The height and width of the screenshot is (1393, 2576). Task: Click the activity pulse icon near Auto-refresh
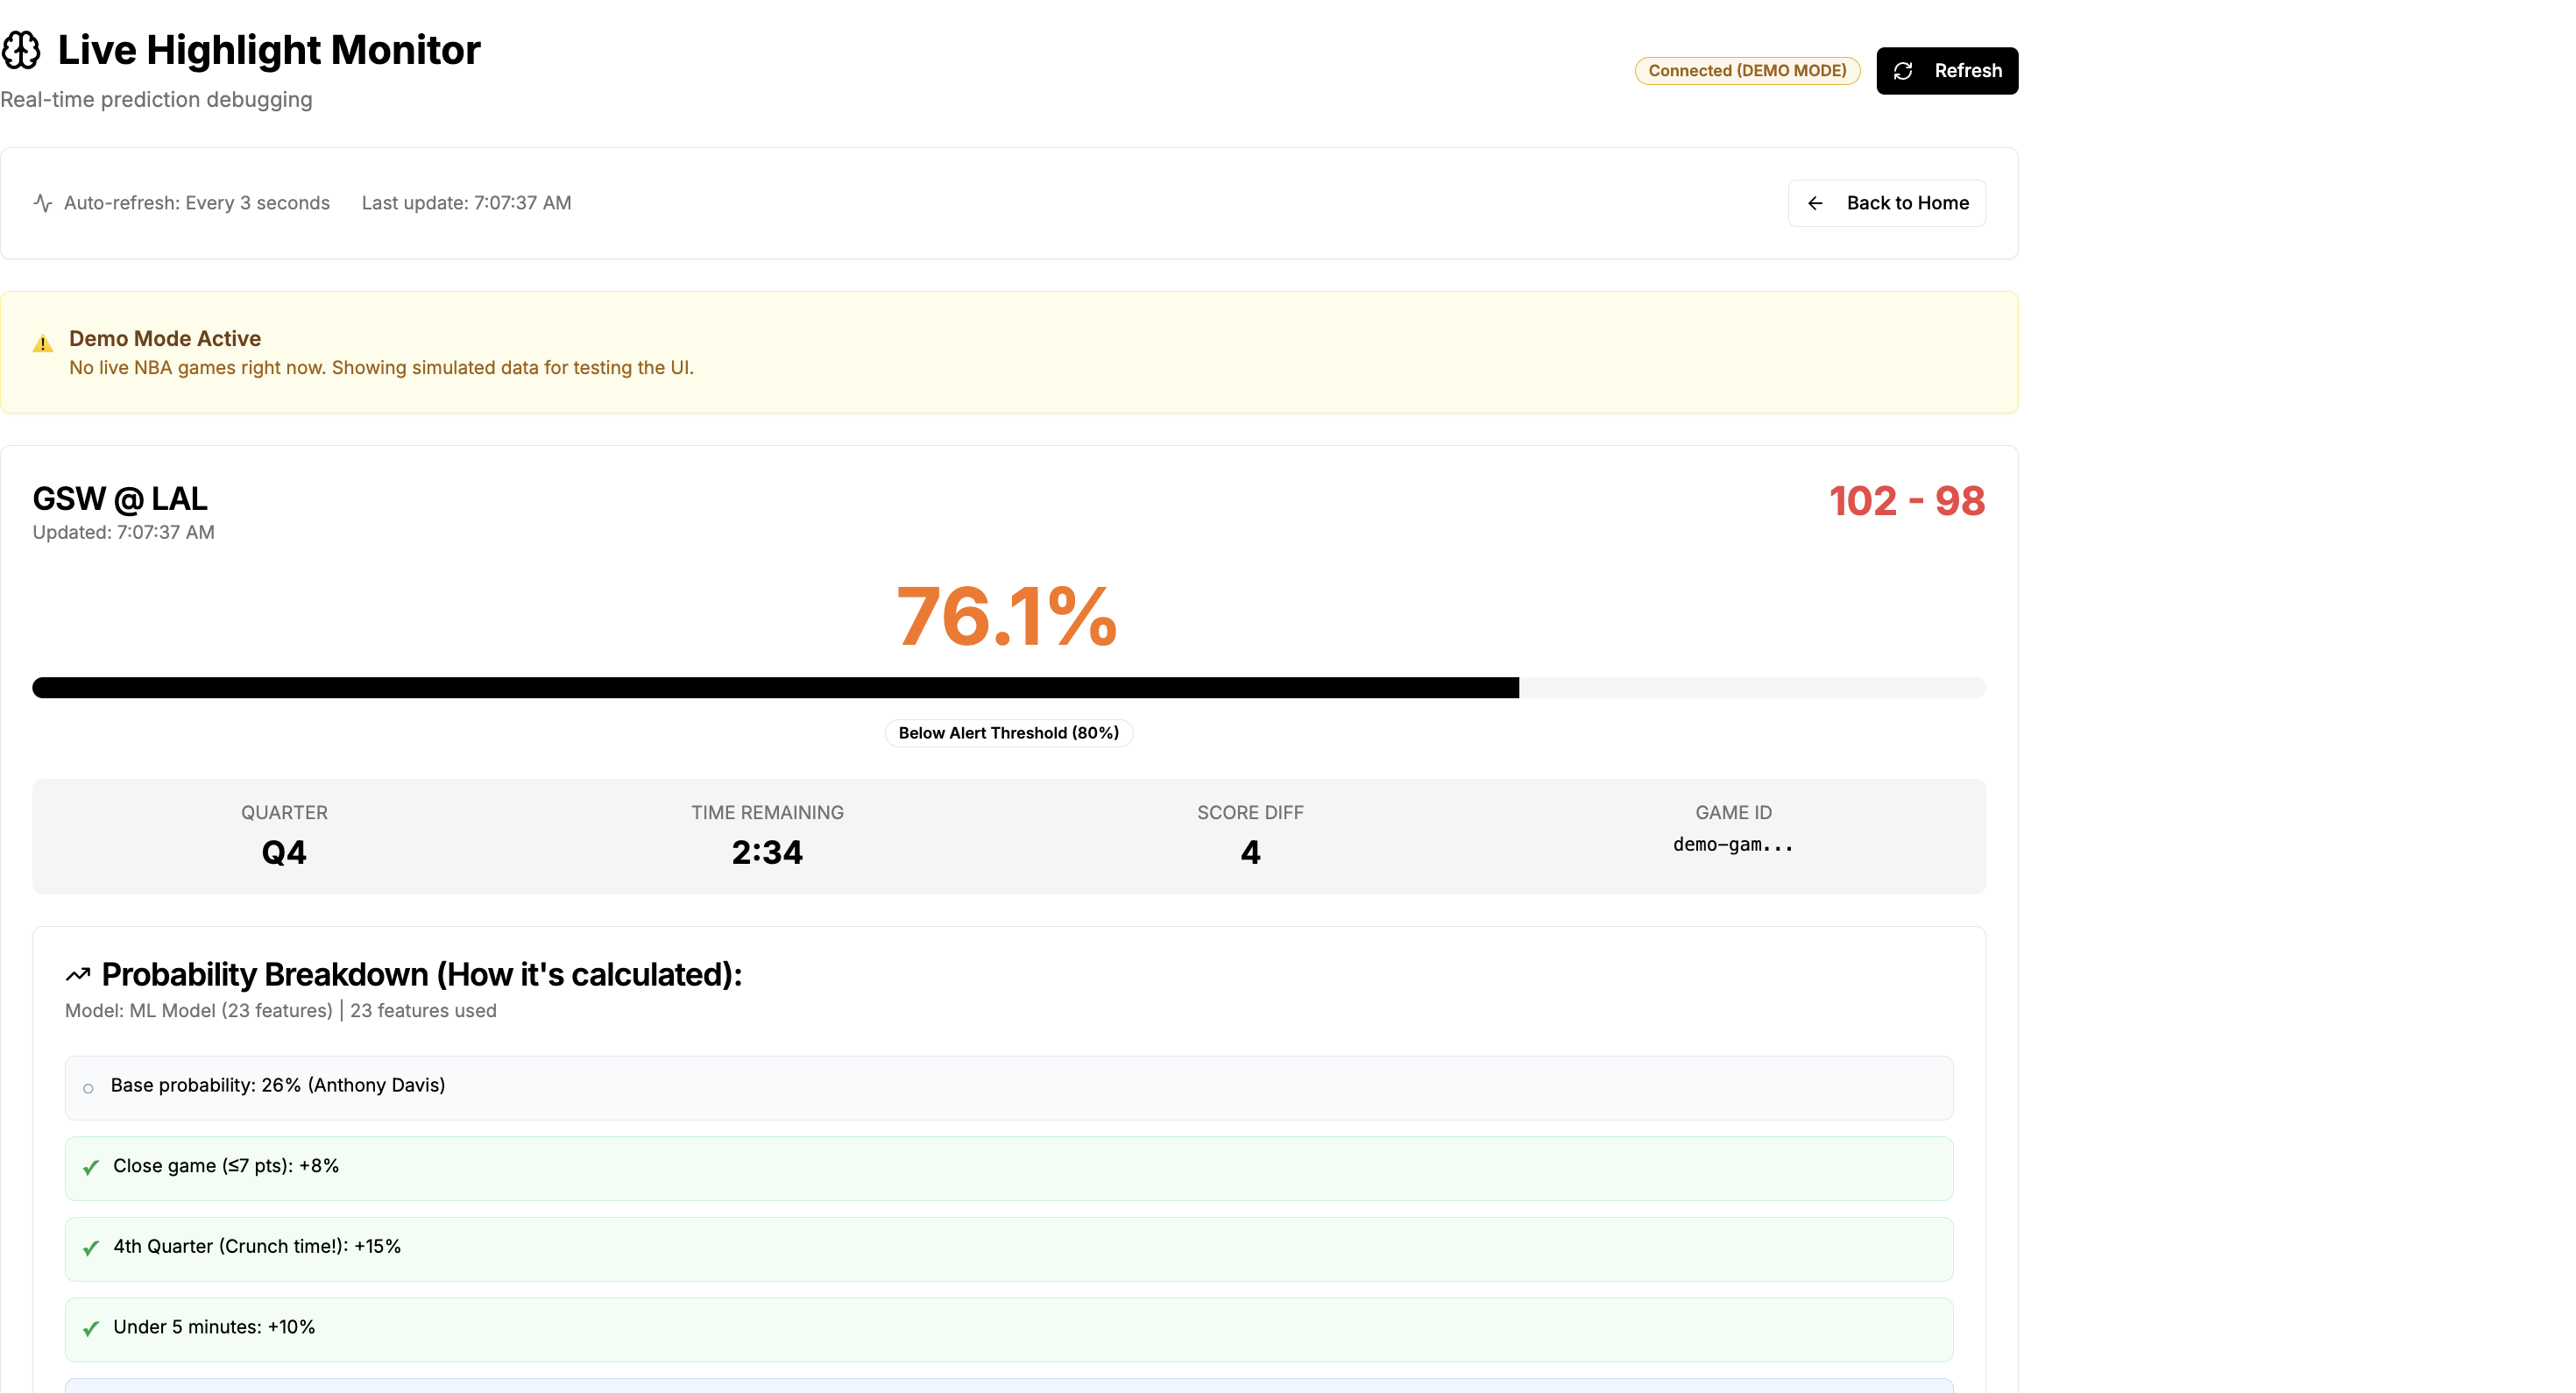click(43, 203)
